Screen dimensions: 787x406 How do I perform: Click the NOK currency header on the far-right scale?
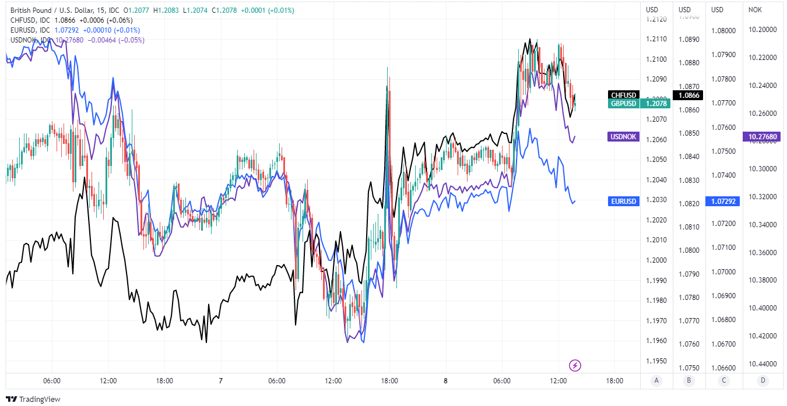point(754,9)
